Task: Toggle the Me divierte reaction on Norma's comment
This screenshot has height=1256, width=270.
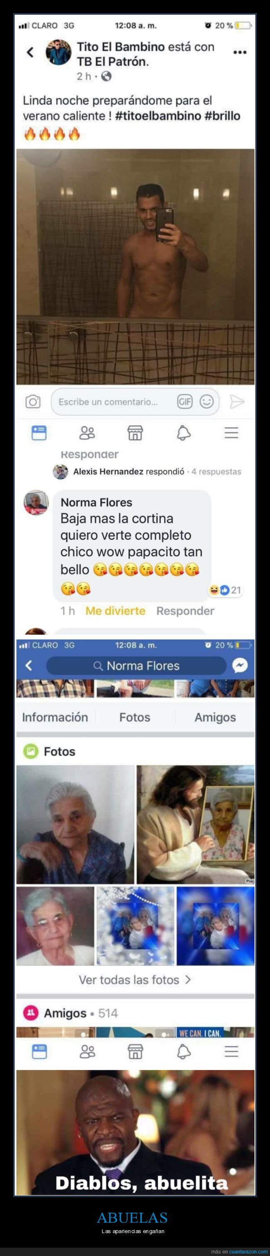Action: click(x=115, y=611)
